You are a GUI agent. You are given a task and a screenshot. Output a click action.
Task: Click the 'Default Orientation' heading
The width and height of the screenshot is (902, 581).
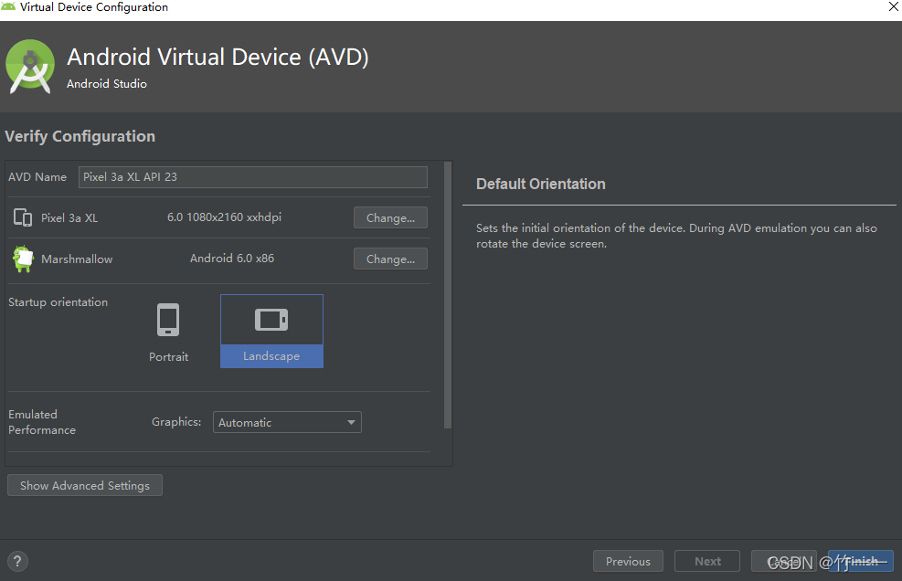tap(541, 185)
